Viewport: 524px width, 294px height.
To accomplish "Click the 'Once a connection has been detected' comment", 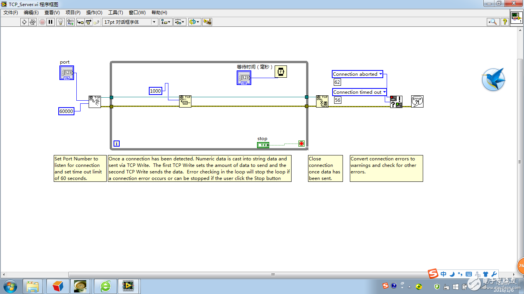I will pos(200,168).
